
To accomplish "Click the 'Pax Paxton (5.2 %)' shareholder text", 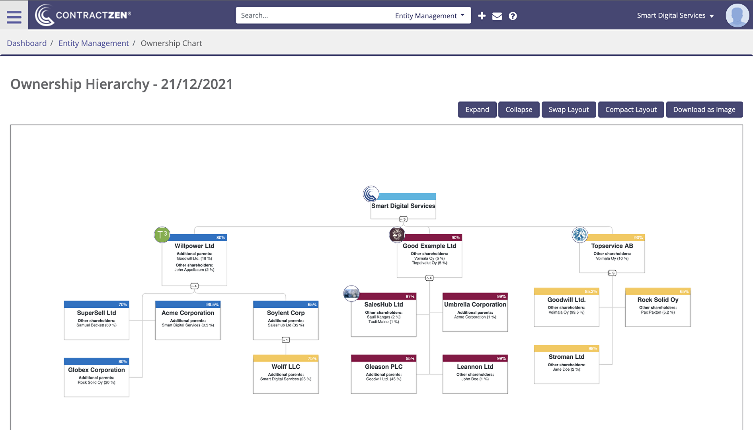I will 658,313.
